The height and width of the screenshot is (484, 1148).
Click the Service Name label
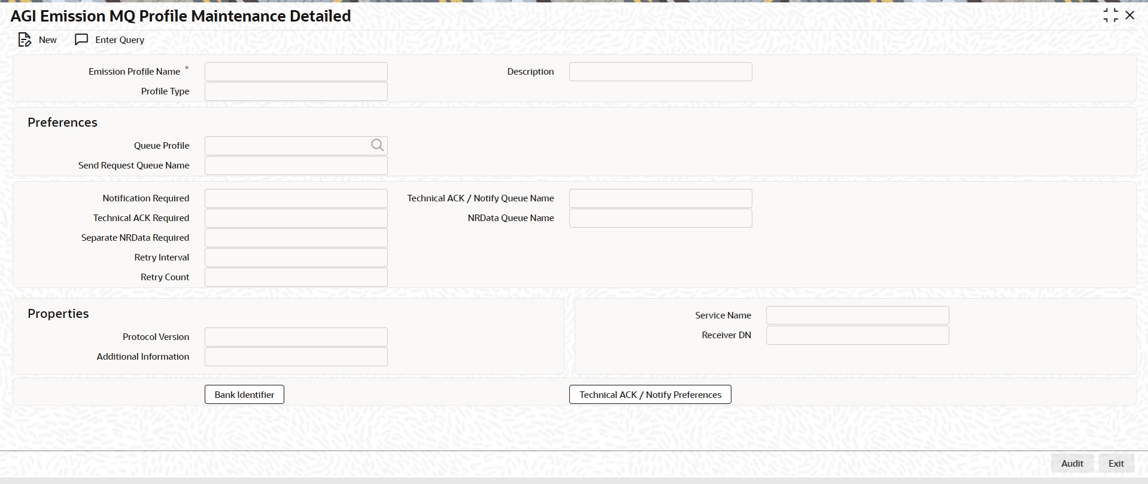click(x=723, y=315)
